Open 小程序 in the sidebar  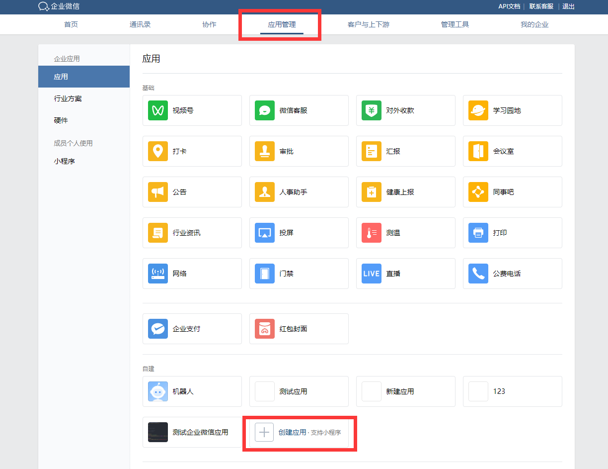[x=65, y=161]
